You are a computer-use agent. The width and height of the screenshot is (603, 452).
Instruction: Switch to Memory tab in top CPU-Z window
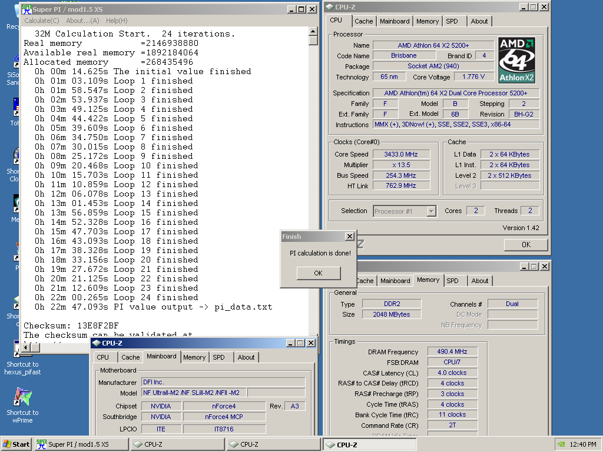pyautogui.click(x=428, y=22)
